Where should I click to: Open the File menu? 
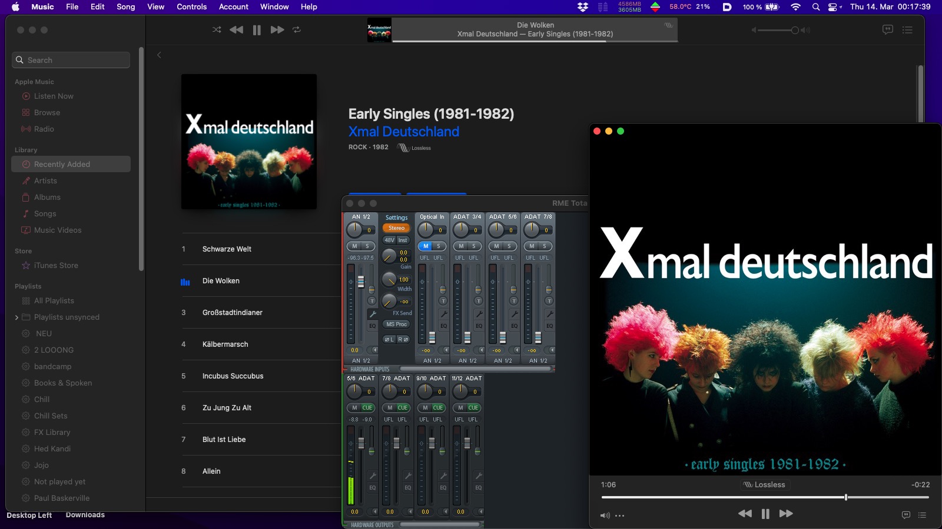coord(72,7)
